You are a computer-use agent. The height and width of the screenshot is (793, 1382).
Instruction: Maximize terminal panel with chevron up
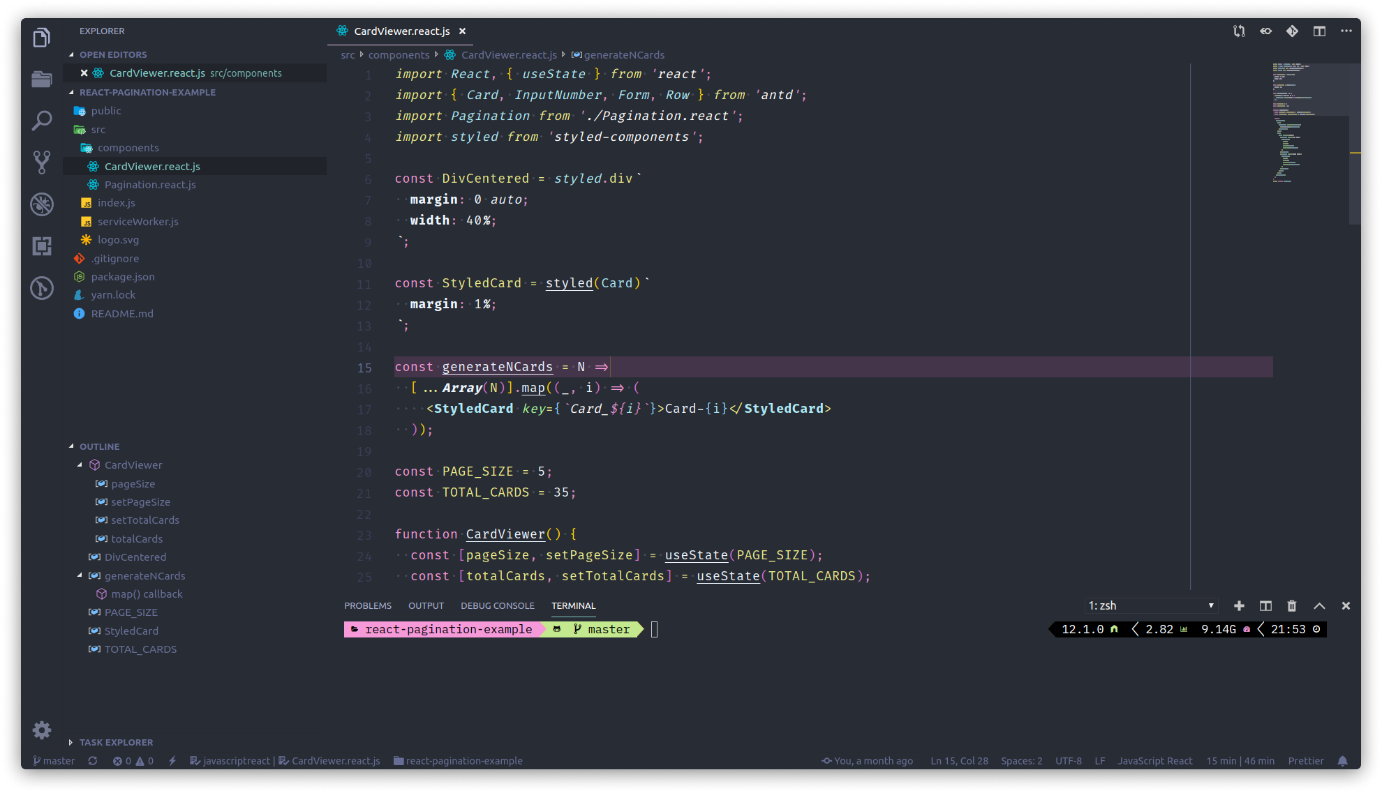(x=1319, y=606)
